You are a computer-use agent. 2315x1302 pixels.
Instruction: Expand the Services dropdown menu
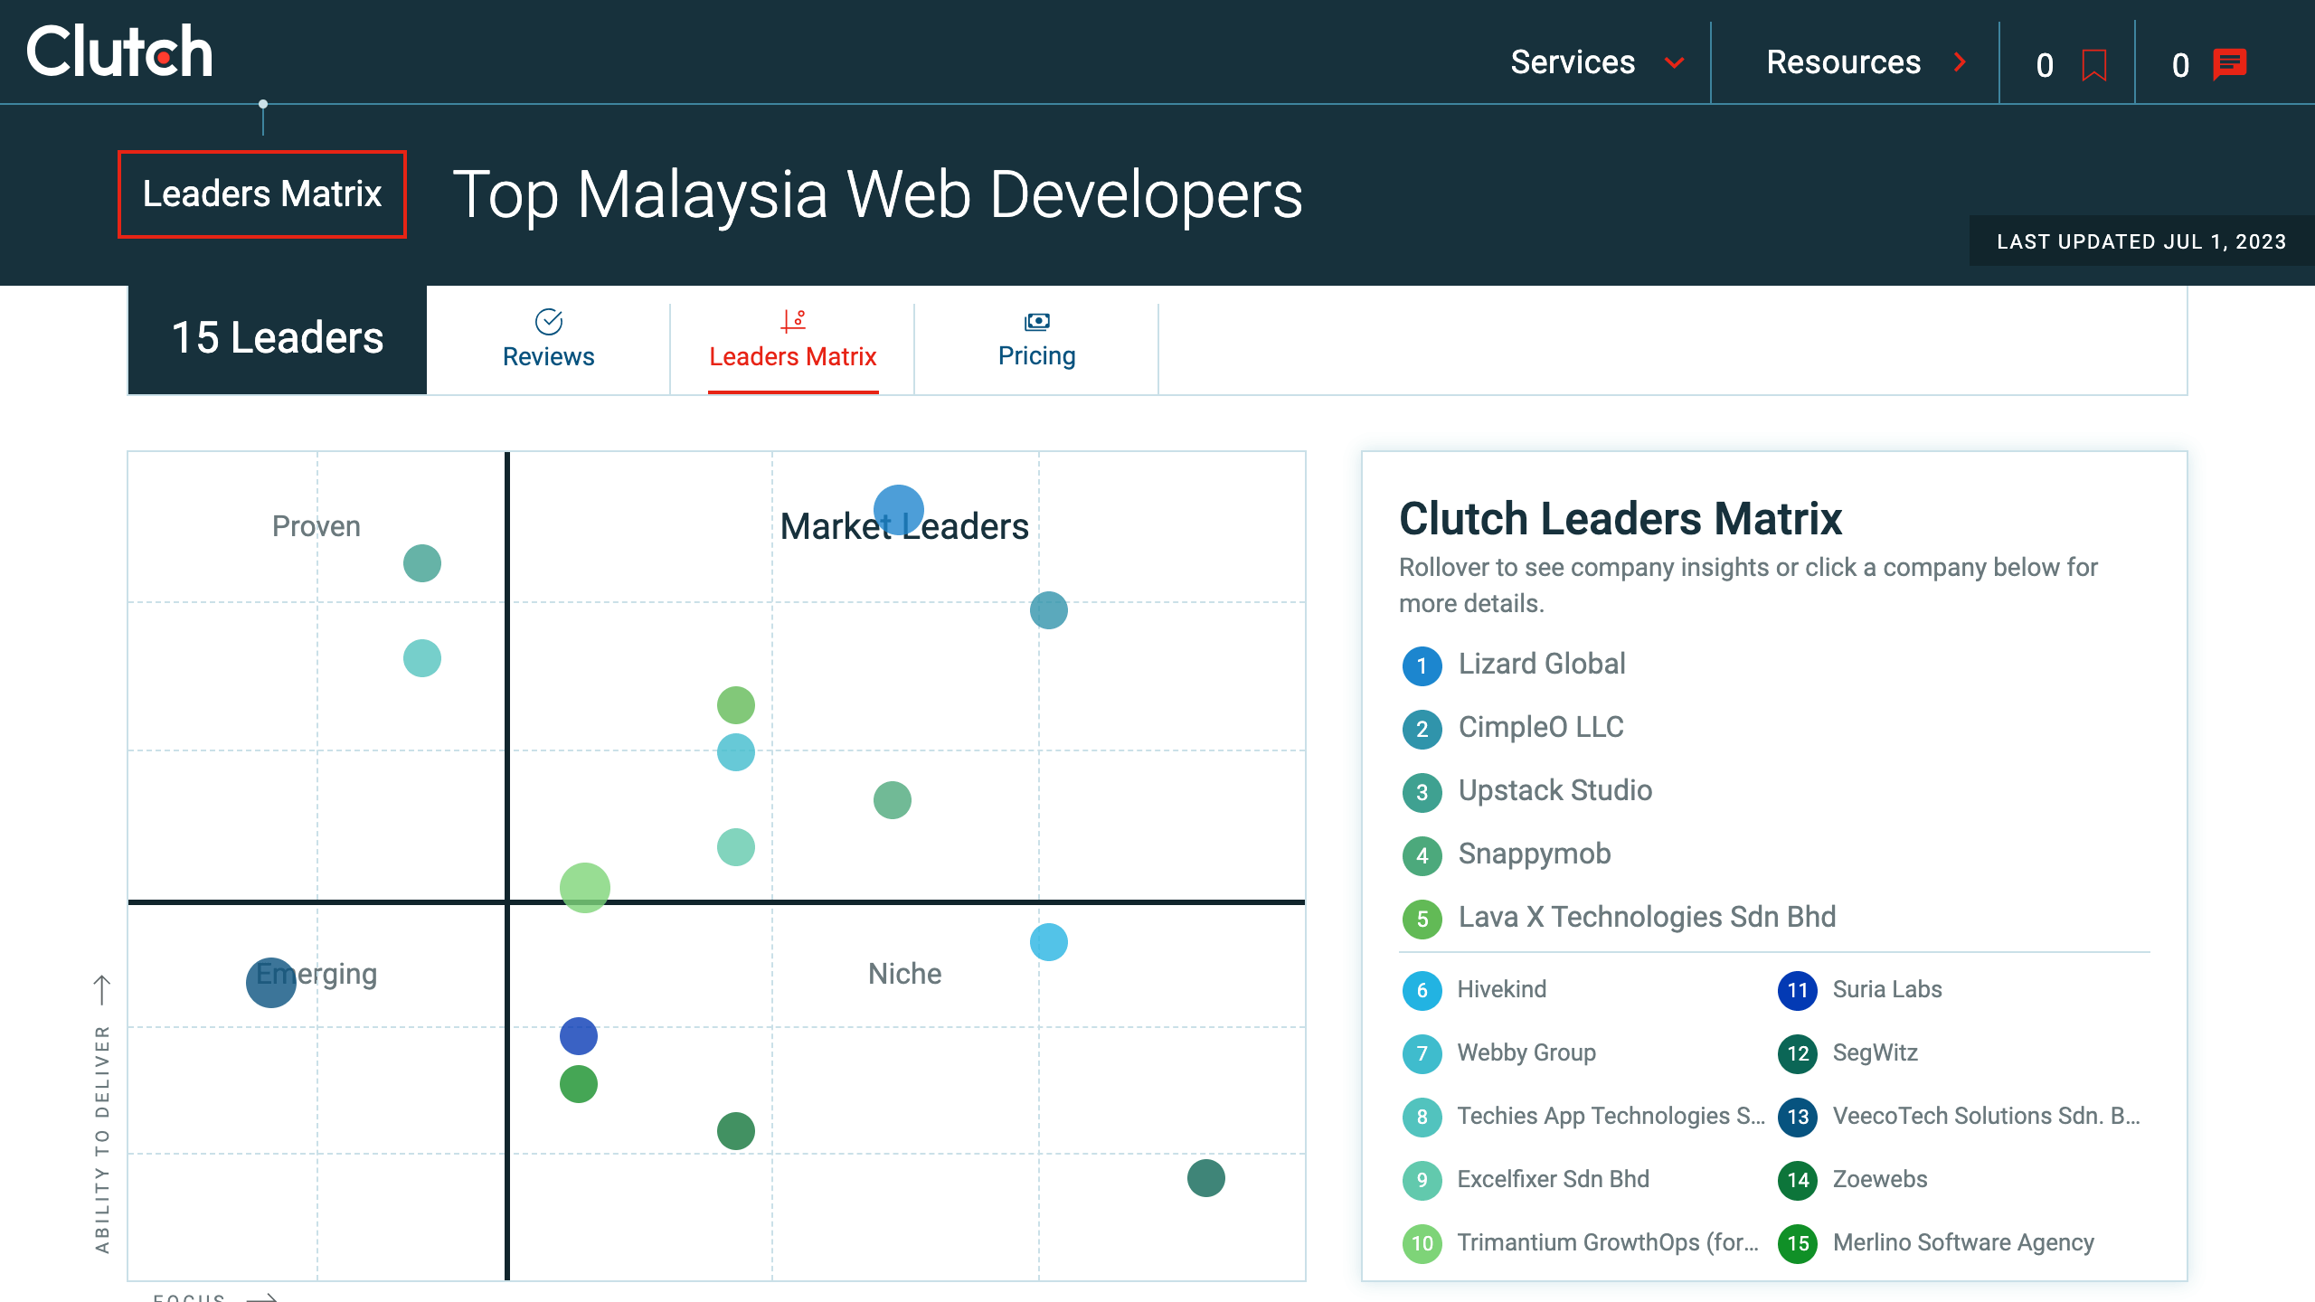(1597, 62)
